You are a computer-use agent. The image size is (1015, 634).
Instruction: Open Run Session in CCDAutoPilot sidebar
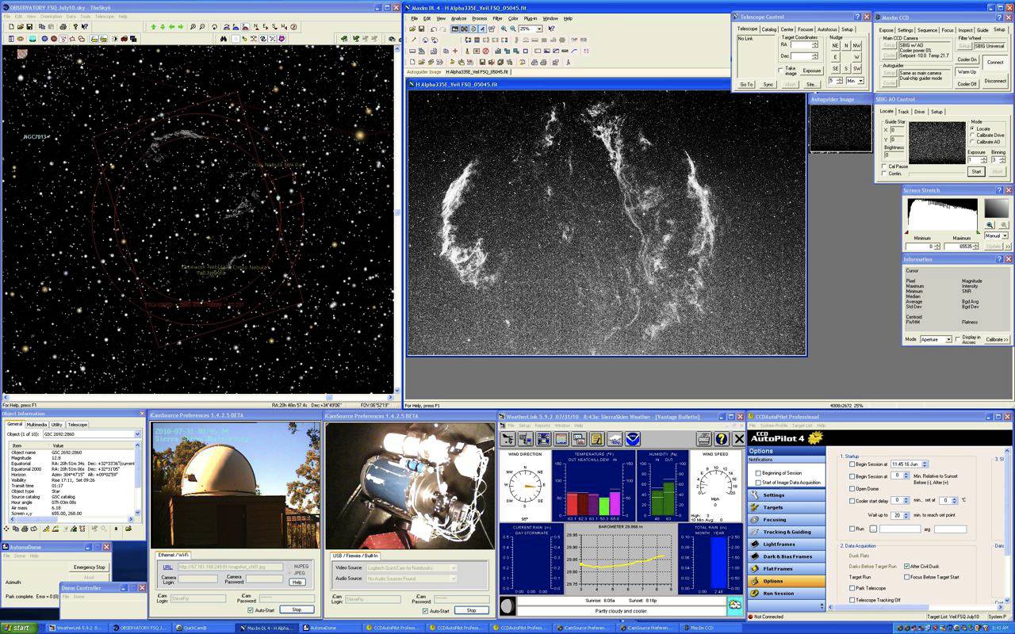[778, 593]
